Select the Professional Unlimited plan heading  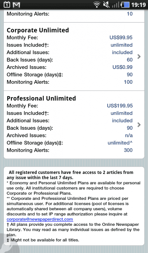[41, 98]
